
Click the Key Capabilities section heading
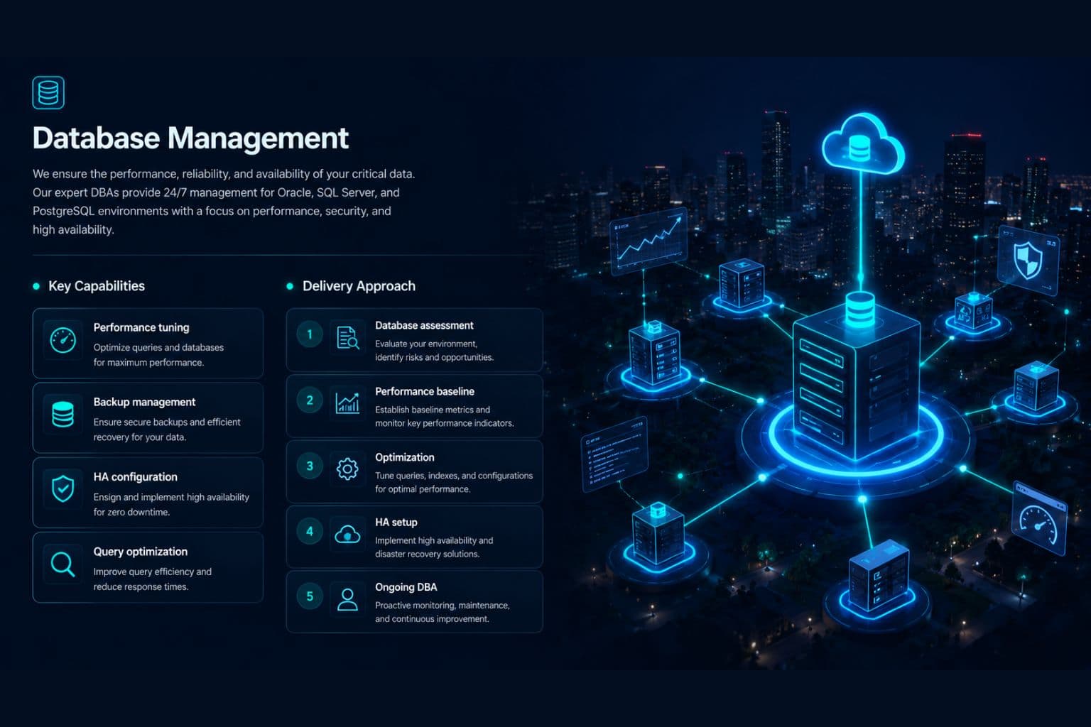[97, 286]
